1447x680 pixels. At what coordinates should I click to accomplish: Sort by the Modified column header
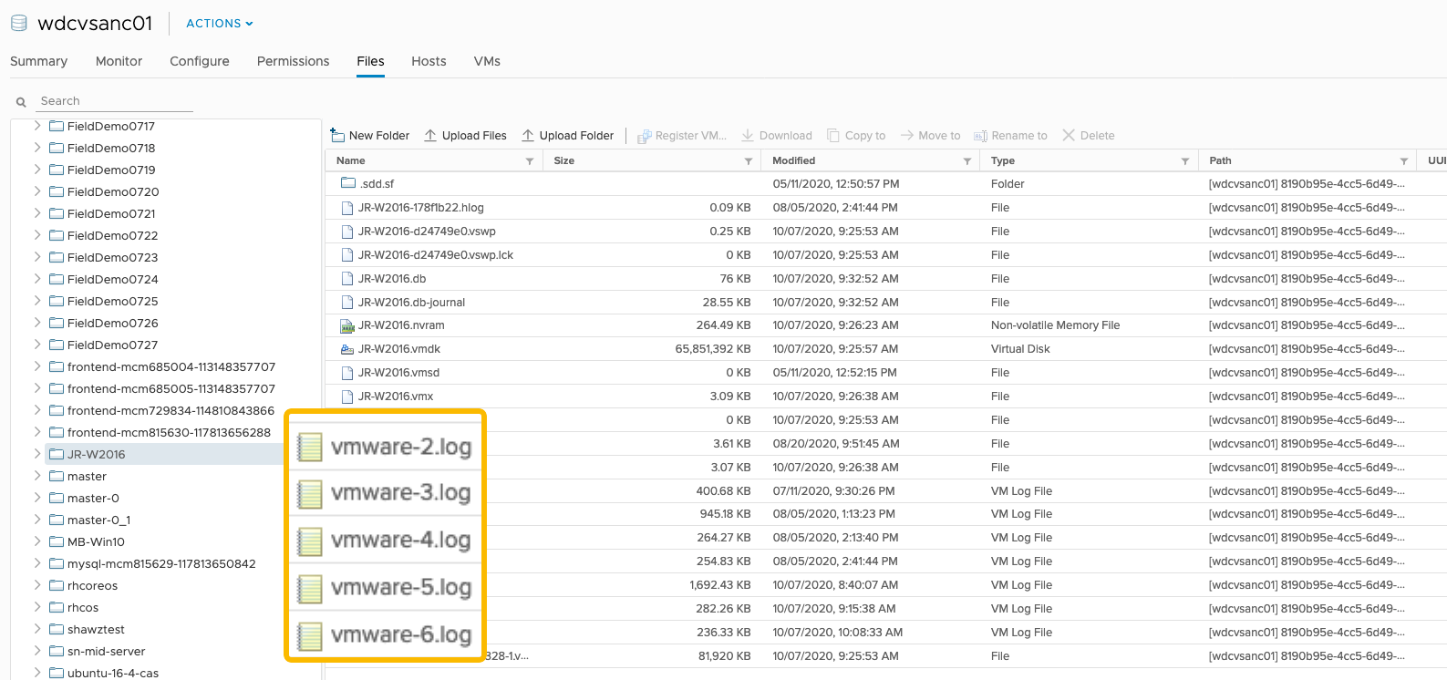click(x=794, y=160)
